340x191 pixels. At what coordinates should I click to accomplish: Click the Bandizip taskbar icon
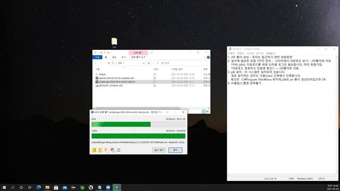pyautogui.click(x=117, y=187)
